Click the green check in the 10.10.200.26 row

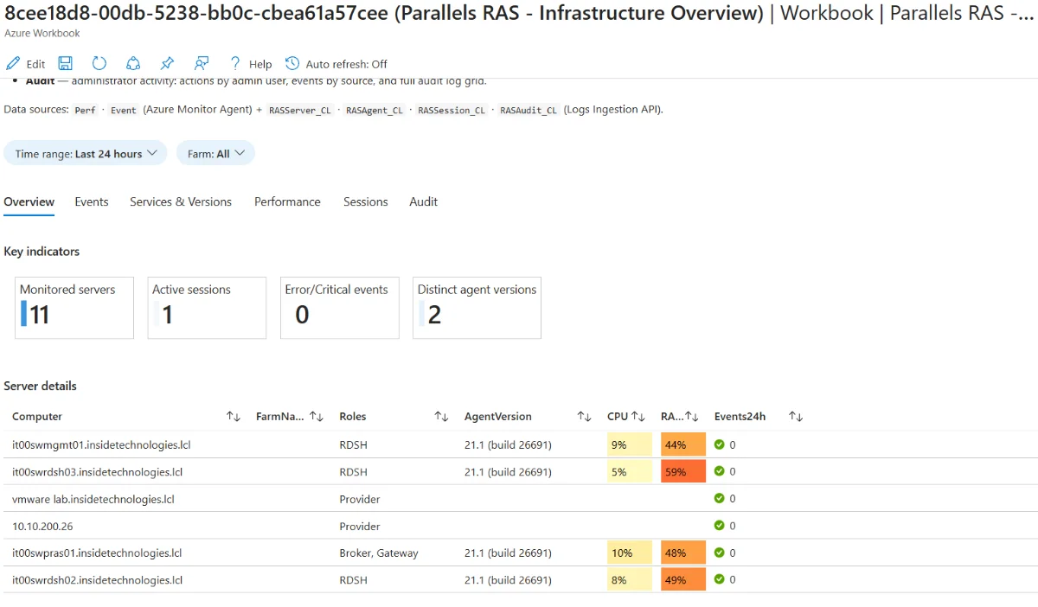tap(719, 526)
